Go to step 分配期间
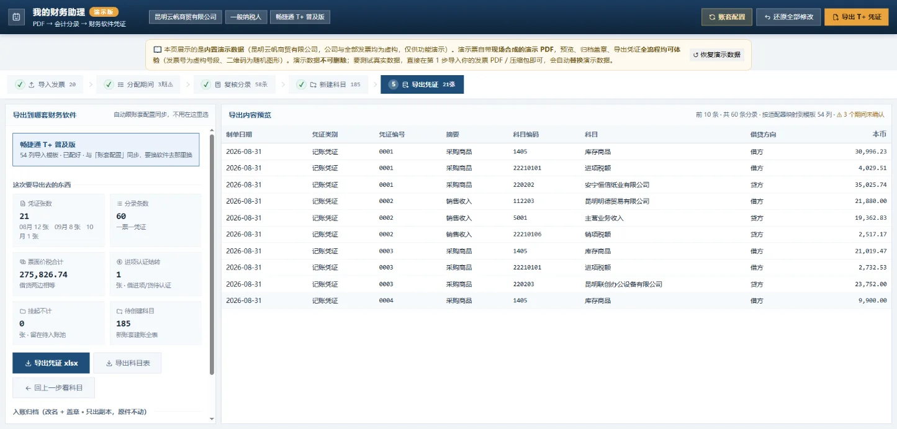Screen dimensions: 897x429 click(x=138, y=84)
